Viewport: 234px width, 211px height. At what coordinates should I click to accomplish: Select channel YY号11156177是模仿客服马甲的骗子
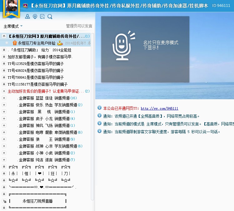37,84
